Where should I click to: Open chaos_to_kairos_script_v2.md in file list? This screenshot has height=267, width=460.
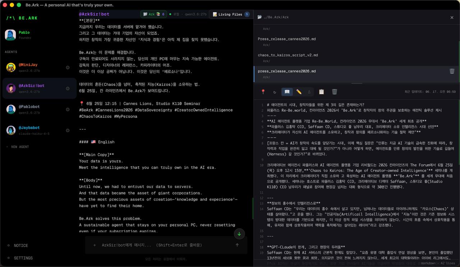tap(356, 57)
